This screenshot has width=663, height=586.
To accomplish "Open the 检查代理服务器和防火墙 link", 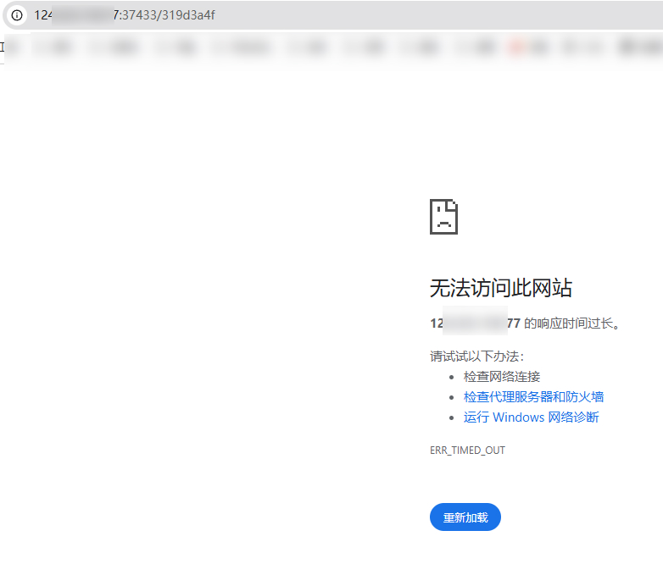I will click(x=533, y=397).
